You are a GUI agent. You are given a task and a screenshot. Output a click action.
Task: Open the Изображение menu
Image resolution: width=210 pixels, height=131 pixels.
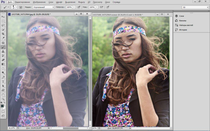point(39,2)
